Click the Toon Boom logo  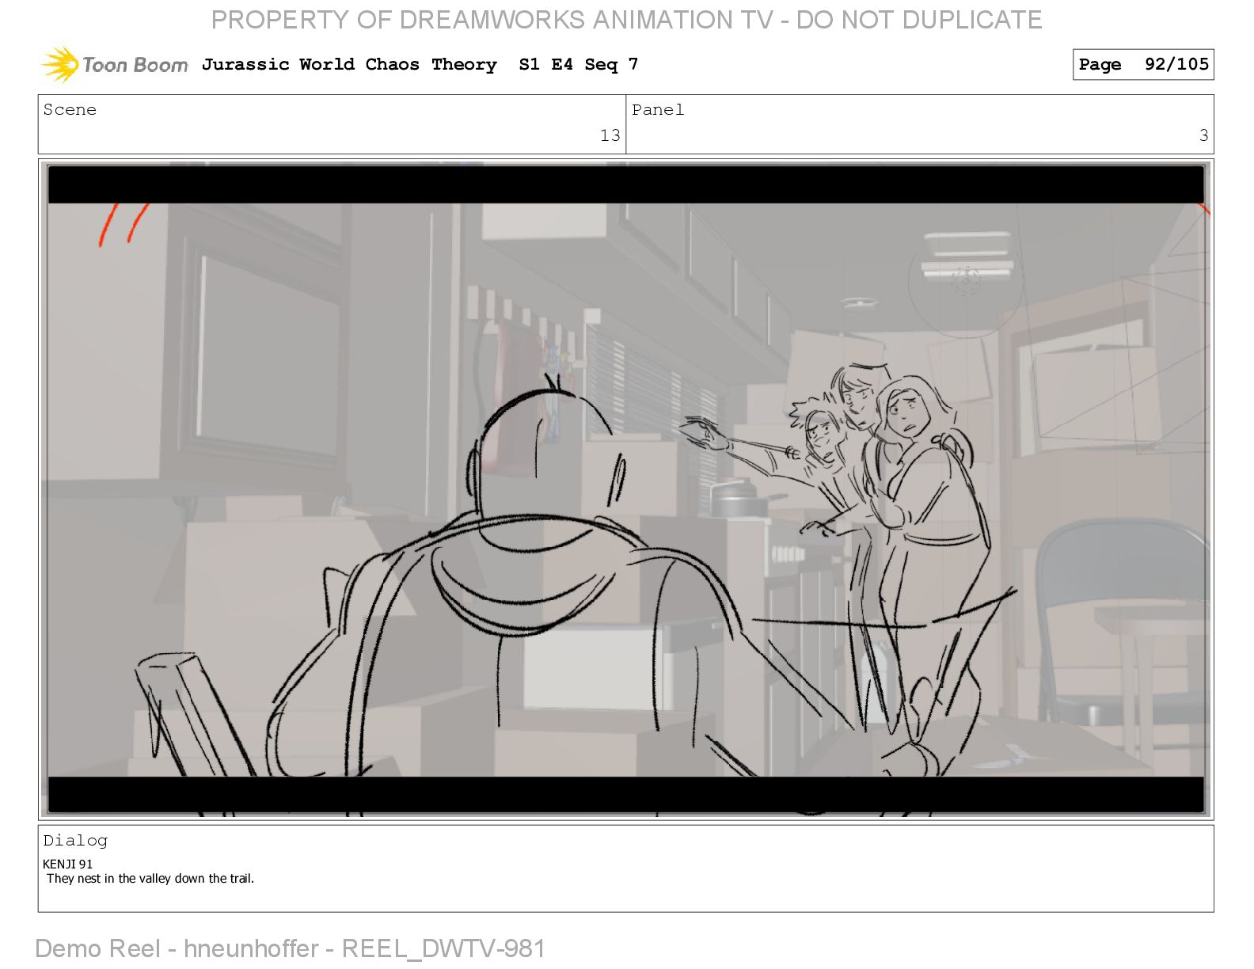coord(115,64)
